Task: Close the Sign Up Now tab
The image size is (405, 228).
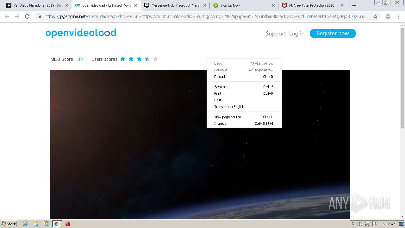Action: pyautogui.click(x=273, y=5)
